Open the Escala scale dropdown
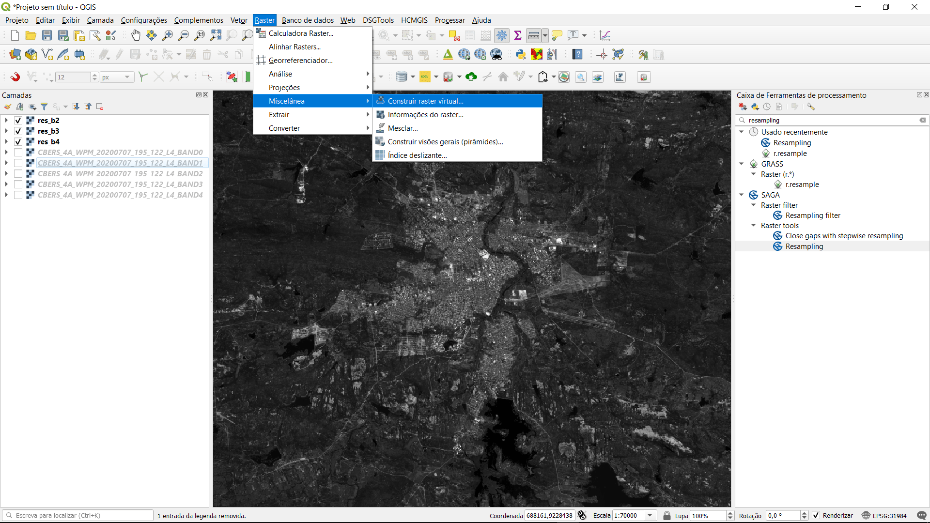 [650, 516]
